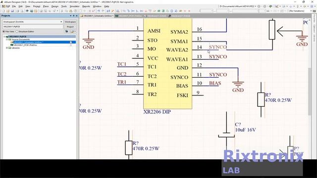Click the Cut scissors toolbar icon
The height and width of the screenshot is (178, 317).
(x=62, y=11)
